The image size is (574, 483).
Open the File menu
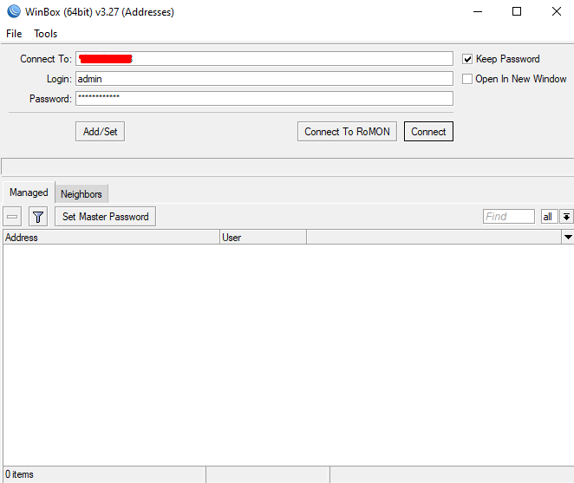pyautogui.click(x=14, y=34)
